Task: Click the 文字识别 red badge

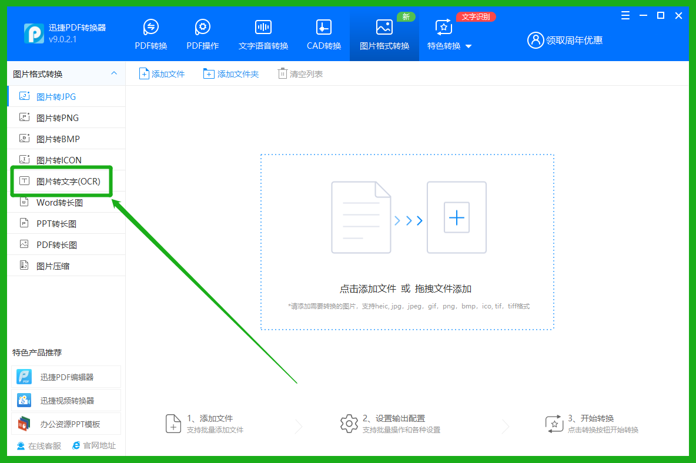Action: point(476,17)
